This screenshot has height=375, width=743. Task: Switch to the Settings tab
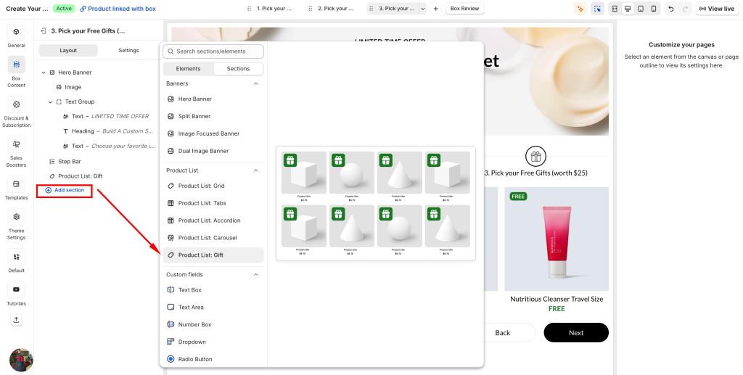pos(128,51)
